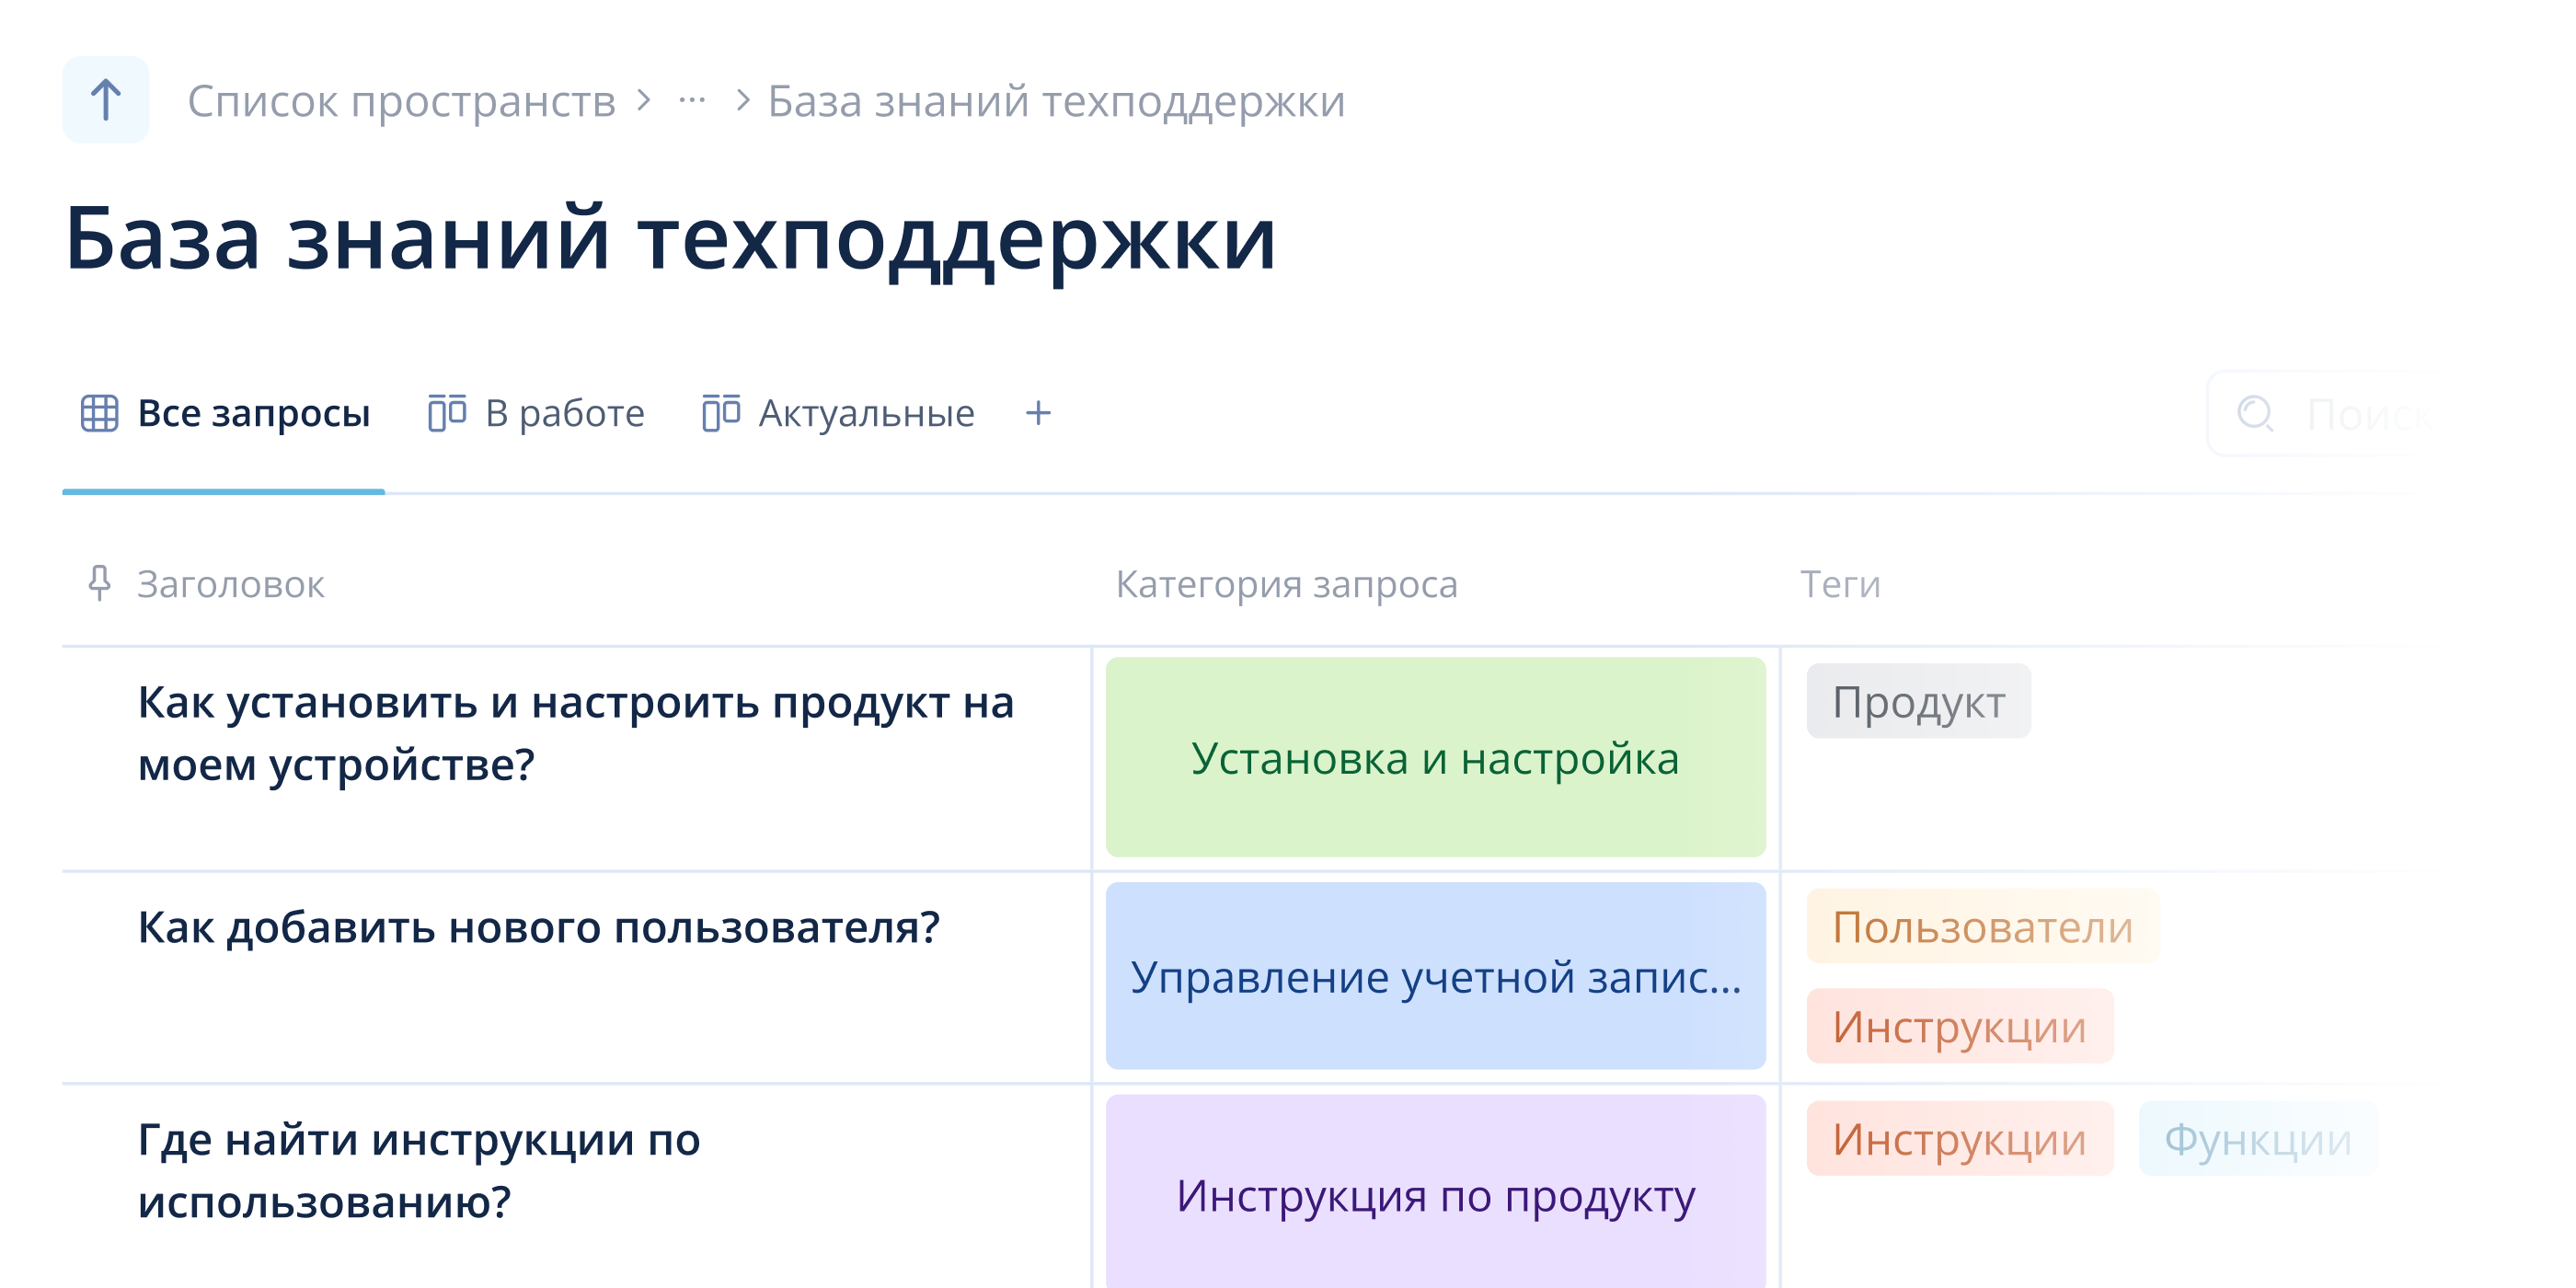This screenshot has height=1288, width=2576.
Task: Select the 'Управление учетной запис…' category cell
Action: point(1435,976)
